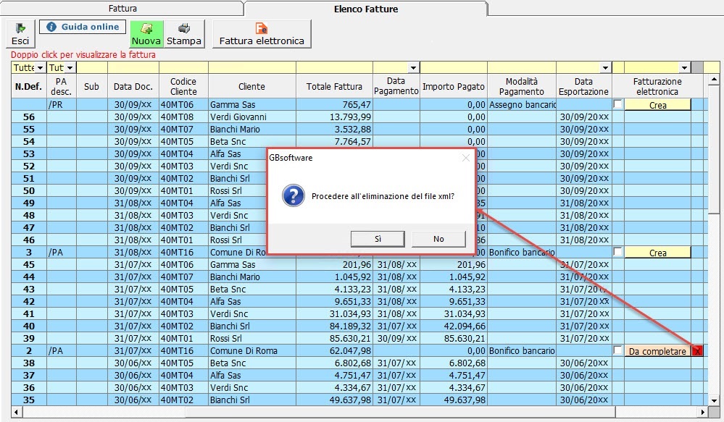Click Crea for Comune Di Ro /PA row 3

point(657,253)
